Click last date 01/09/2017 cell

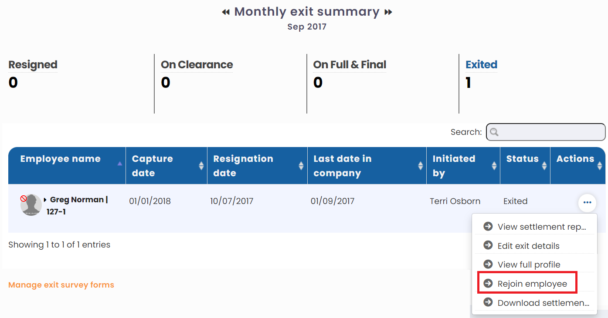[x=333, y=201]
